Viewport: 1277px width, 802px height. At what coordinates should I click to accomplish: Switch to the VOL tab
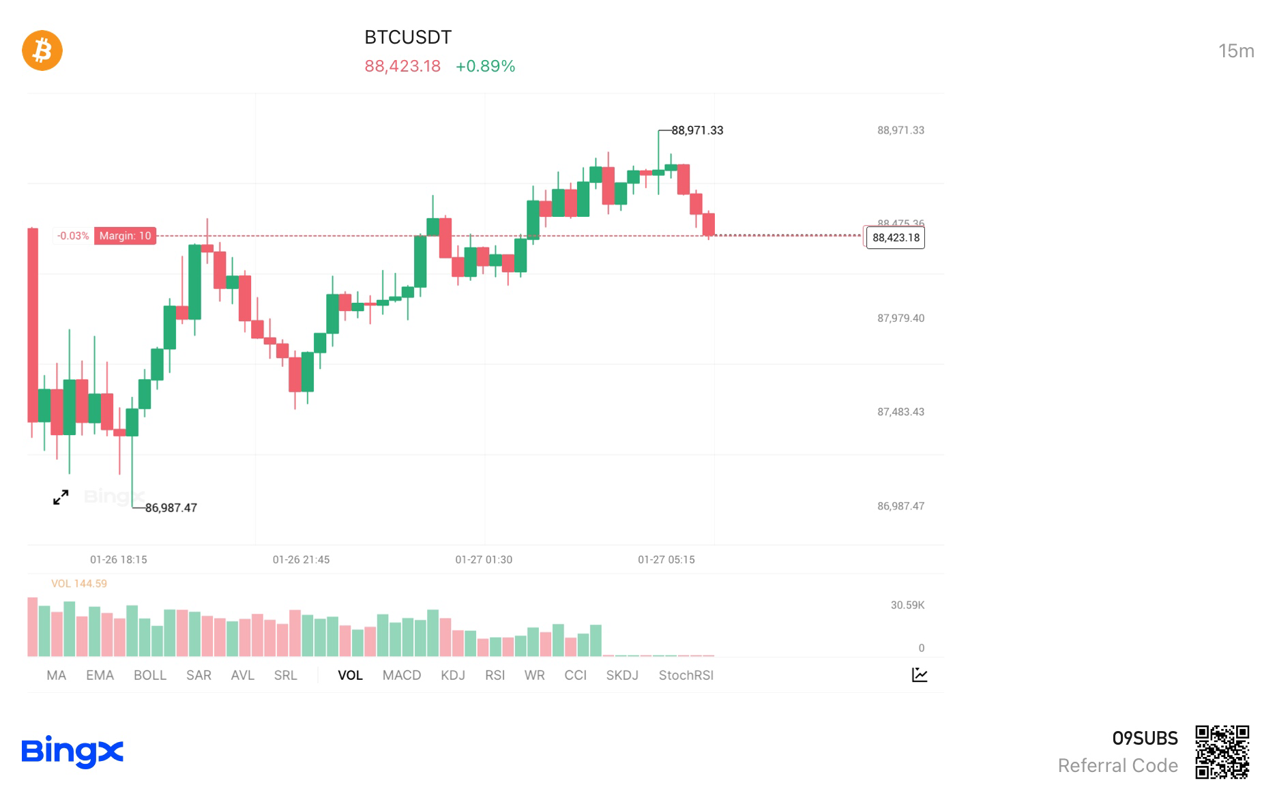point(350,675)
